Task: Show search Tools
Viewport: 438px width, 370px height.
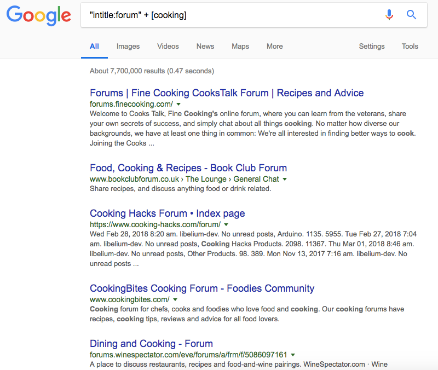Action: coord(410,47)
